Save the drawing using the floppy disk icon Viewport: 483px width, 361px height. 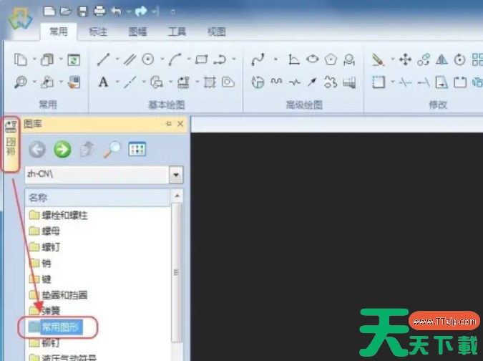(82, 11)
